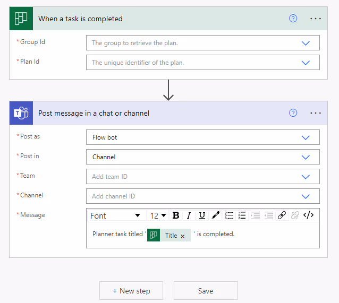Click 'Planner task titled' message text
339x303 pixels.
(x=117, y=234)
